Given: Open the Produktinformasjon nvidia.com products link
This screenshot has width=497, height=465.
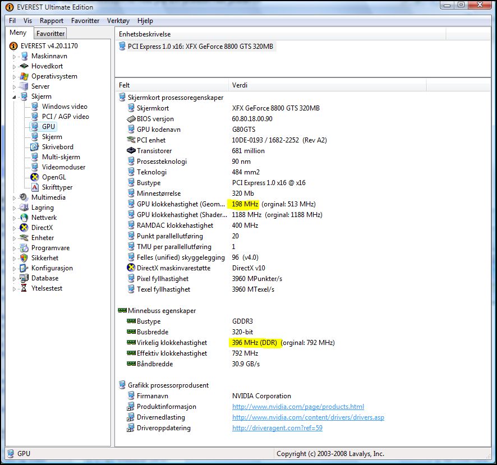Looking at the screenshot, I should coord(298,406).
